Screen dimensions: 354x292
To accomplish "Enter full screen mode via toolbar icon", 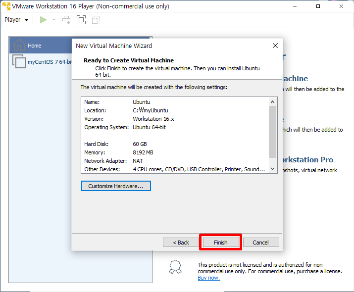I will tap(81, 20).
